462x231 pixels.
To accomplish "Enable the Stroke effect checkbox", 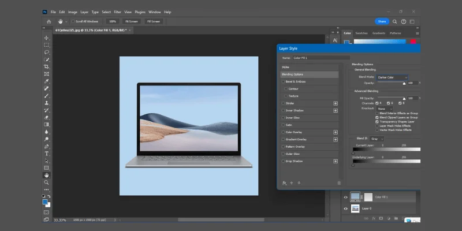I will (283, 103).
